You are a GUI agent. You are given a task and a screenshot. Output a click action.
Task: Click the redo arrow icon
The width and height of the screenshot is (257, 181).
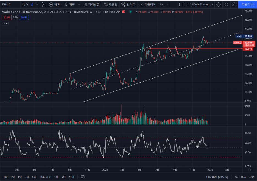coord(167,5)
